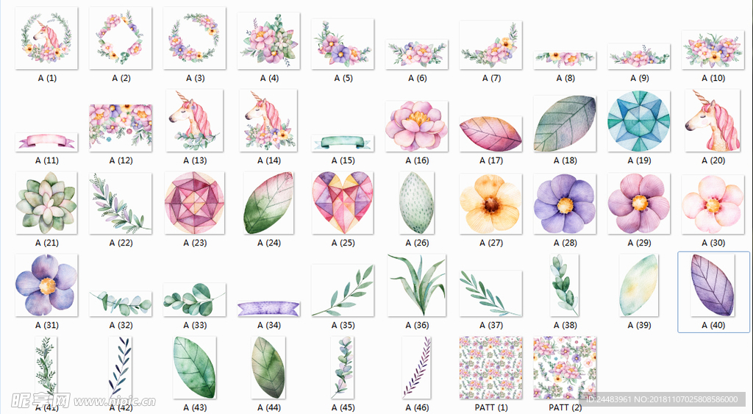Select the grass leaves thumbnail A (36)
This screenshot has height=414, width=753.
click(417, 285)
